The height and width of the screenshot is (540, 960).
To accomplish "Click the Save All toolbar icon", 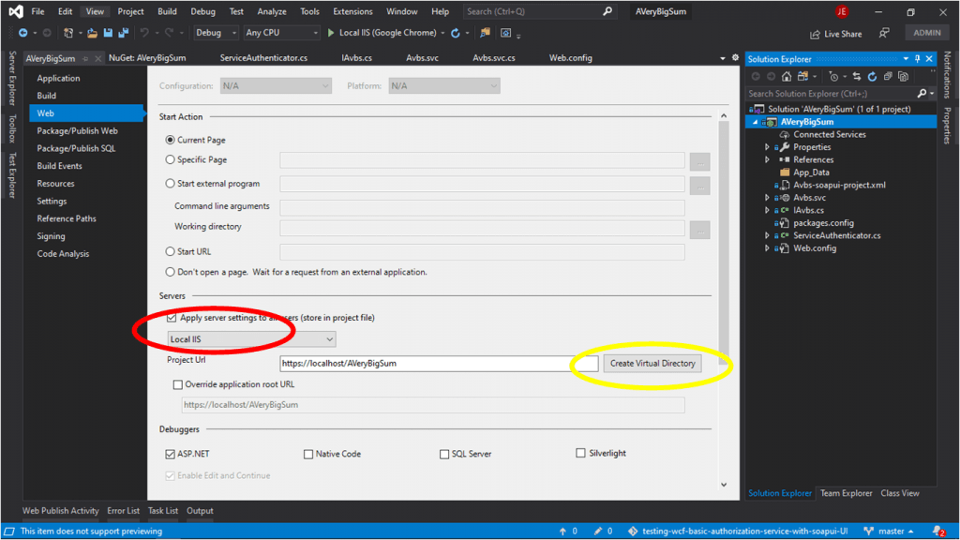I will tap(123, 33).
